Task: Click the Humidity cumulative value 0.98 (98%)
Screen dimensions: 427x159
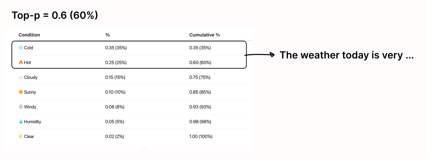Action: point(200,122)
